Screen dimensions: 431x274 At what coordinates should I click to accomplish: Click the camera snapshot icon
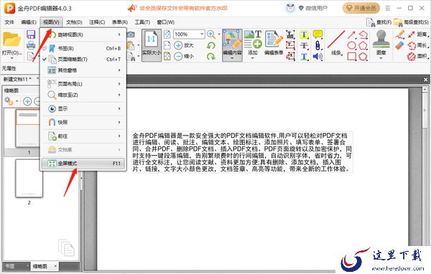point(131,34)
